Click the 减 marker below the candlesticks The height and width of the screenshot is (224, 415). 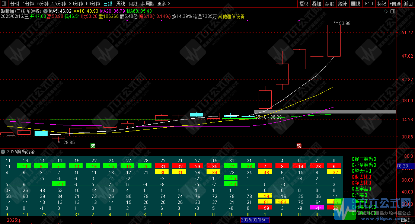coord(93,145)
